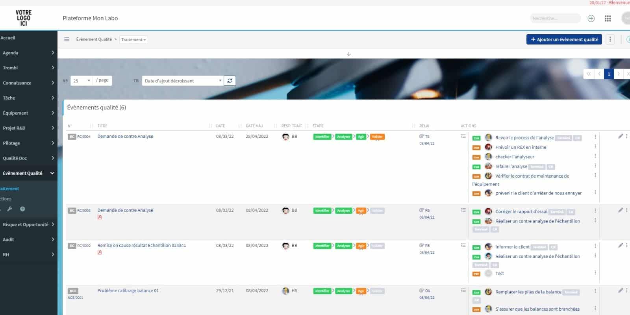Click the circled plus icon in header
The height and width of the screenshot is (315, 630).
coord(591,19)
